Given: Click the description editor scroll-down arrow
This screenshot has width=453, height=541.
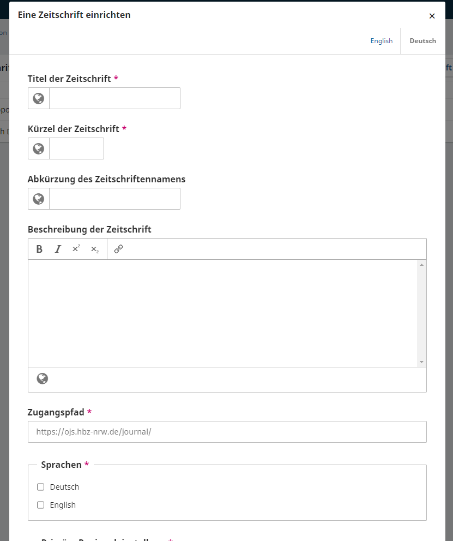Looking at the screenshot, I should tap(421, 362).
